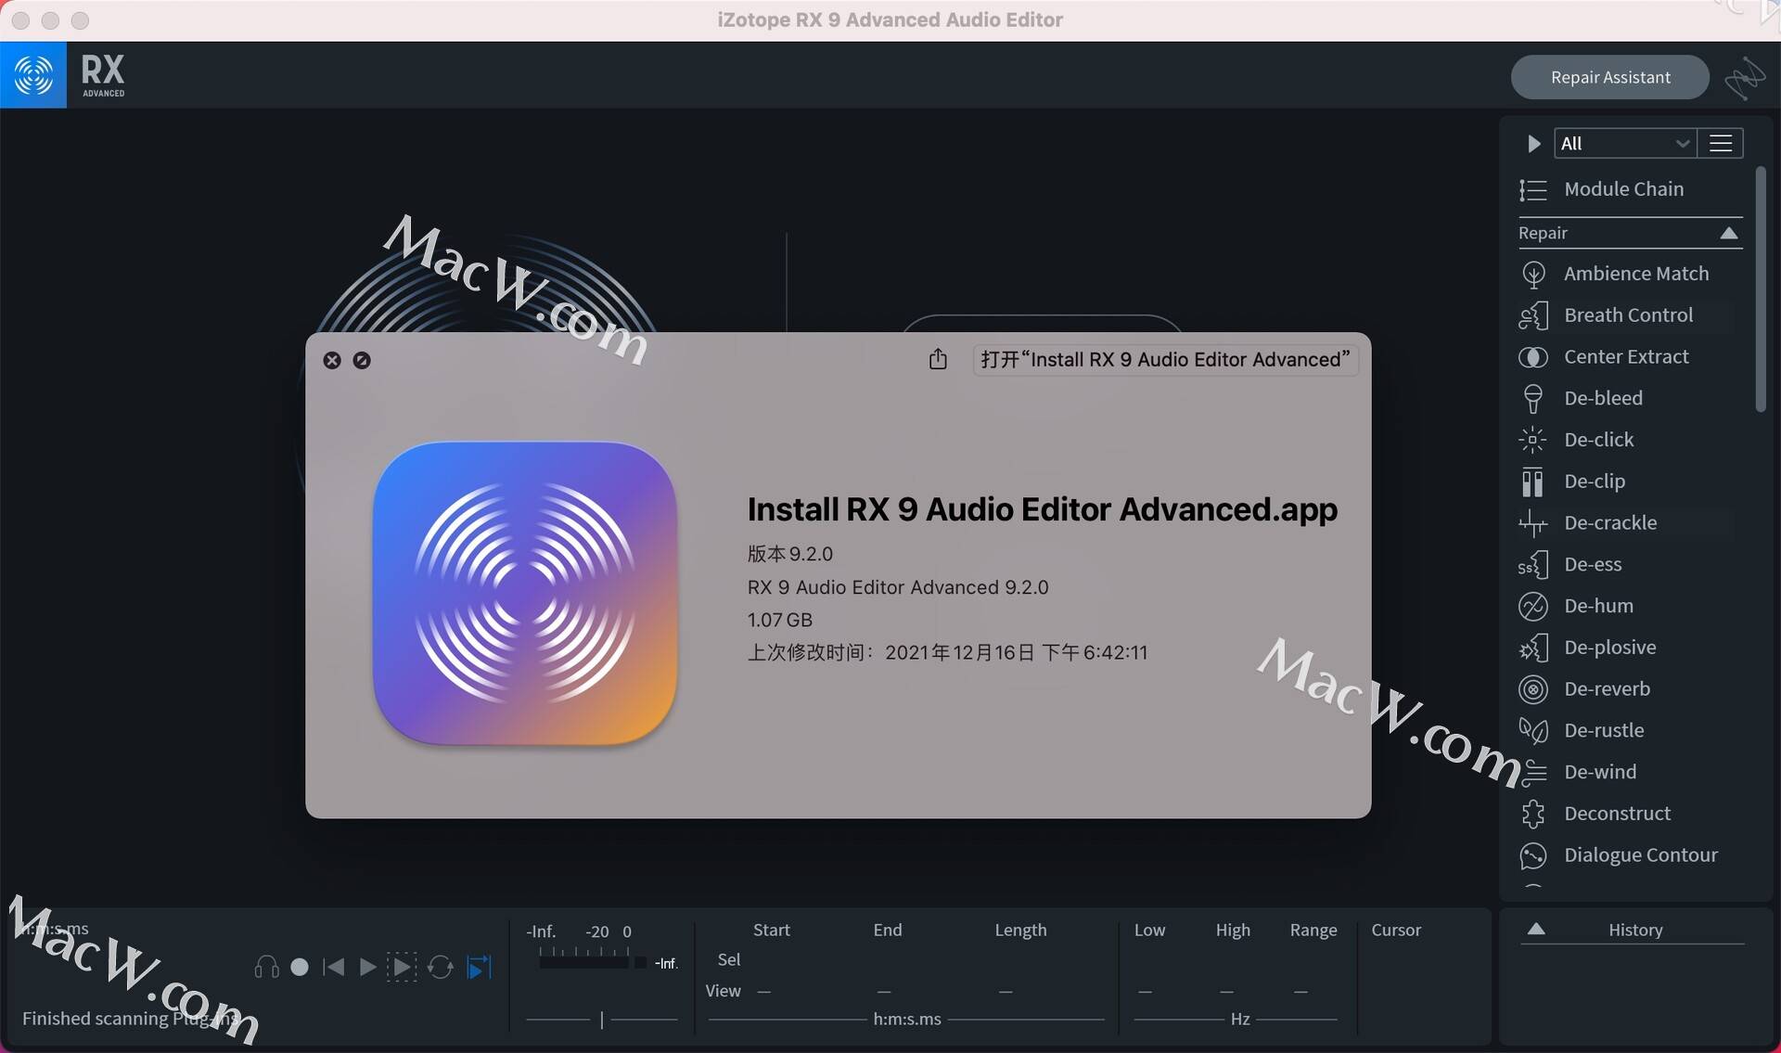The width and height of the screenshot is (1781, 1053).
Task: Click the Repair Assistant button
Action: coord(1609,76)
